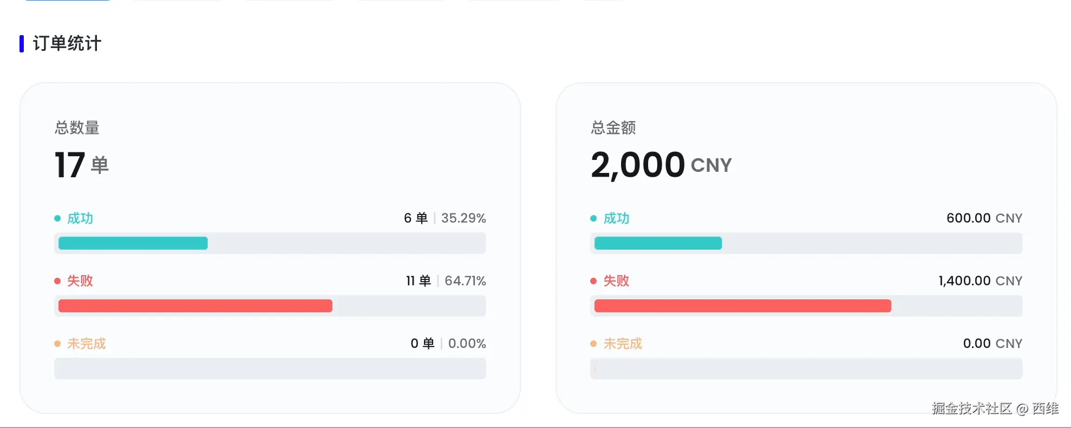Screen dimensions: 1071x428
Task: Click the teal dot beside 成功 under 总数量
Action: coord(57,218)
